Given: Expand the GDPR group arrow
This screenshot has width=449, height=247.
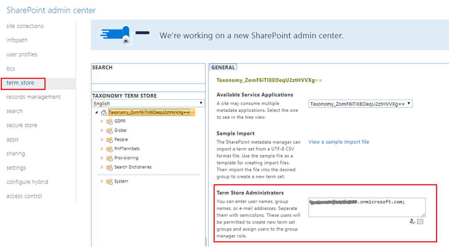Looking at the screenshot, I should pos(102,121).
